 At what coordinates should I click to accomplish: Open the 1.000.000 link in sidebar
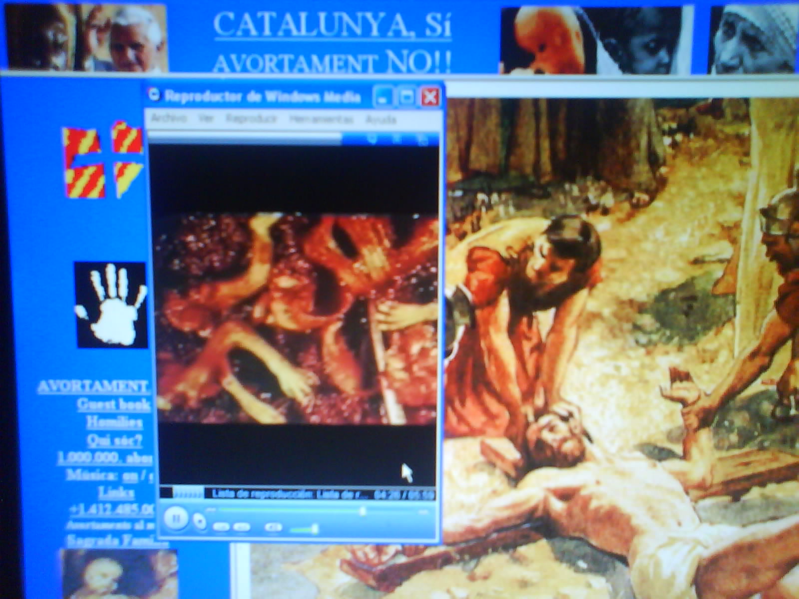pos(105,458)
